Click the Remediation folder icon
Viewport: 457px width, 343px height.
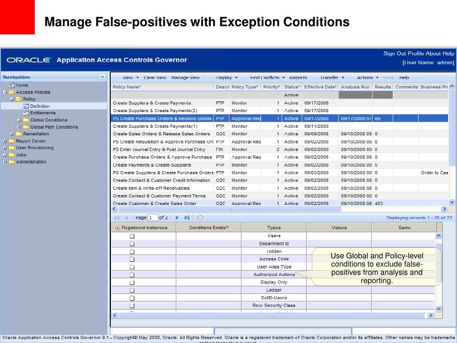tap(19, 134)
